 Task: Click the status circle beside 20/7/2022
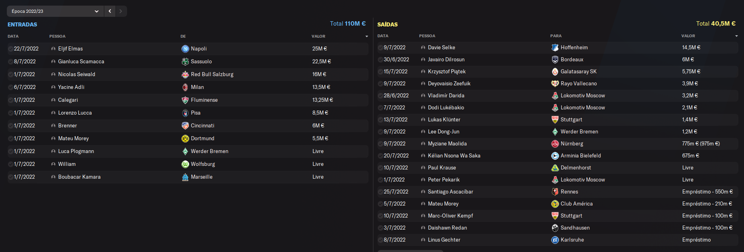[380, 156]
